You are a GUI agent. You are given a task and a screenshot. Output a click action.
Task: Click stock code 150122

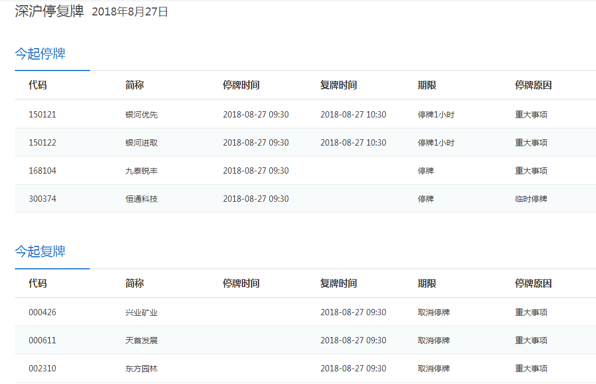click(42, 143)
